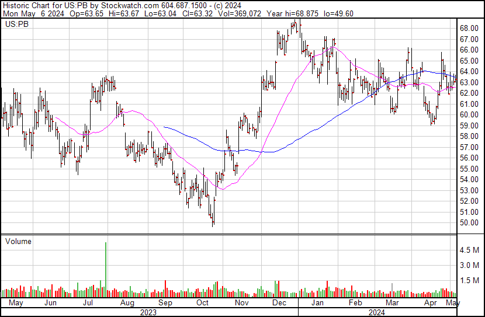Viewport: 485px width, 317px height.
Task: Click the 50.00 price axis label
Action: coord(469,223)
